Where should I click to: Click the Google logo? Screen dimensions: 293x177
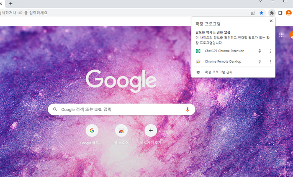click(121, 81)
